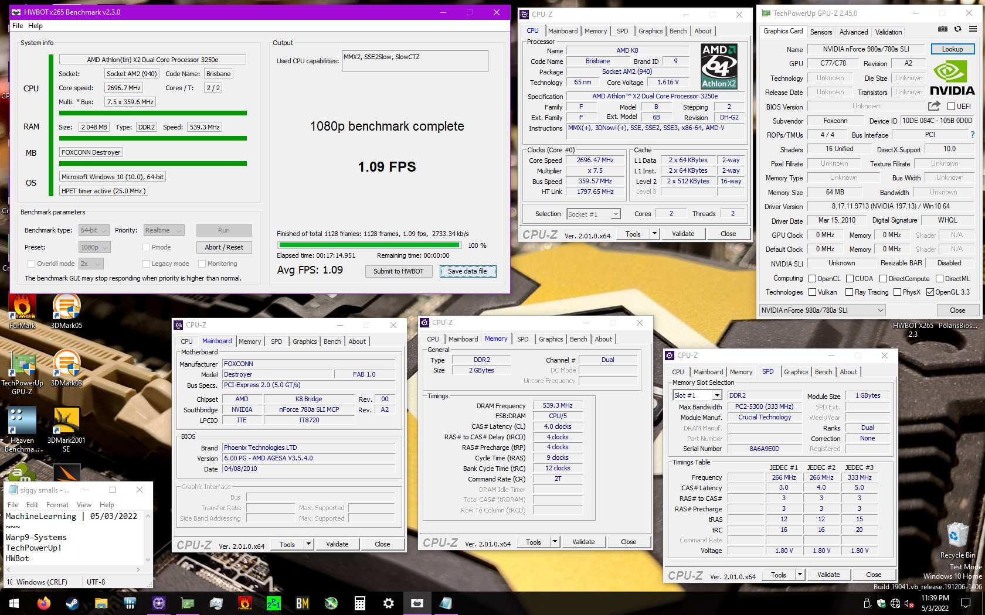Open the BM BenchMate taskbar icon
Image resolution: width=985 pixels, height=615 pixels.
coord(303,603)
